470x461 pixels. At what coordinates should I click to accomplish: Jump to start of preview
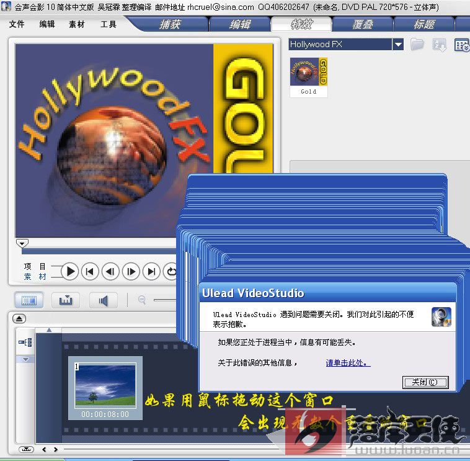pos(90,271)
